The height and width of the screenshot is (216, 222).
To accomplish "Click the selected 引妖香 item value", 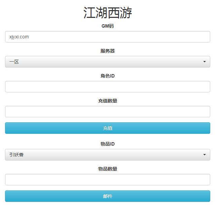I will point(16,155).
